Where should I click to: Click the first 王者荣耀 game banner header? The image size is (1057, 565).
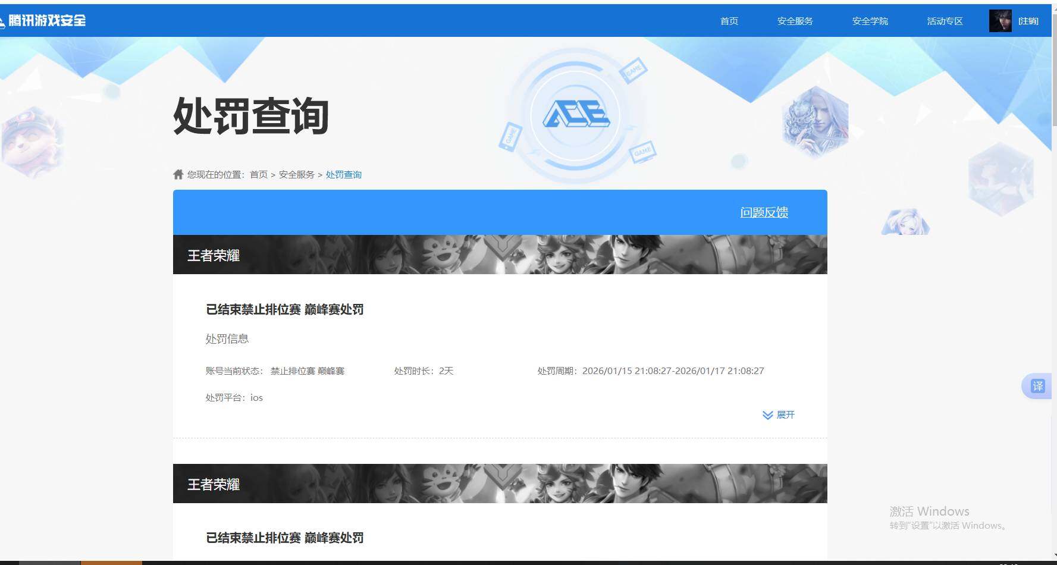tap(214, 255)
